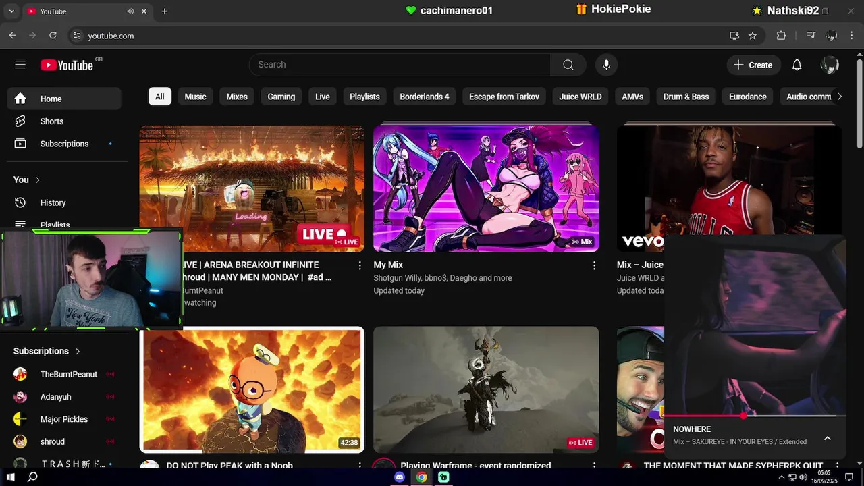Image resolution: width=864 pixels, height=486 pixels.
Task: Click the Chrome taskbar icon
Action: 421,477
